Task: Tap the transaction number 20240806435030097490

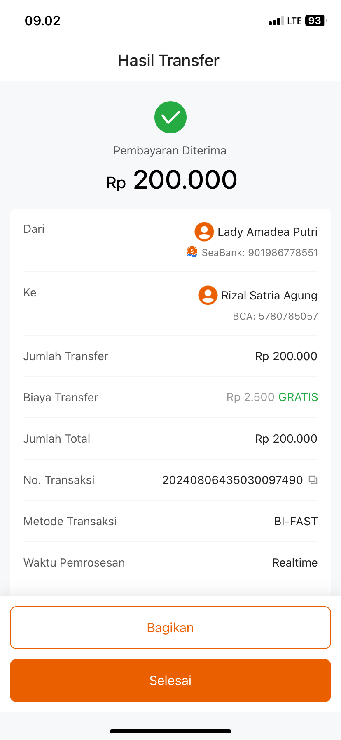Action: coord(232,480)
